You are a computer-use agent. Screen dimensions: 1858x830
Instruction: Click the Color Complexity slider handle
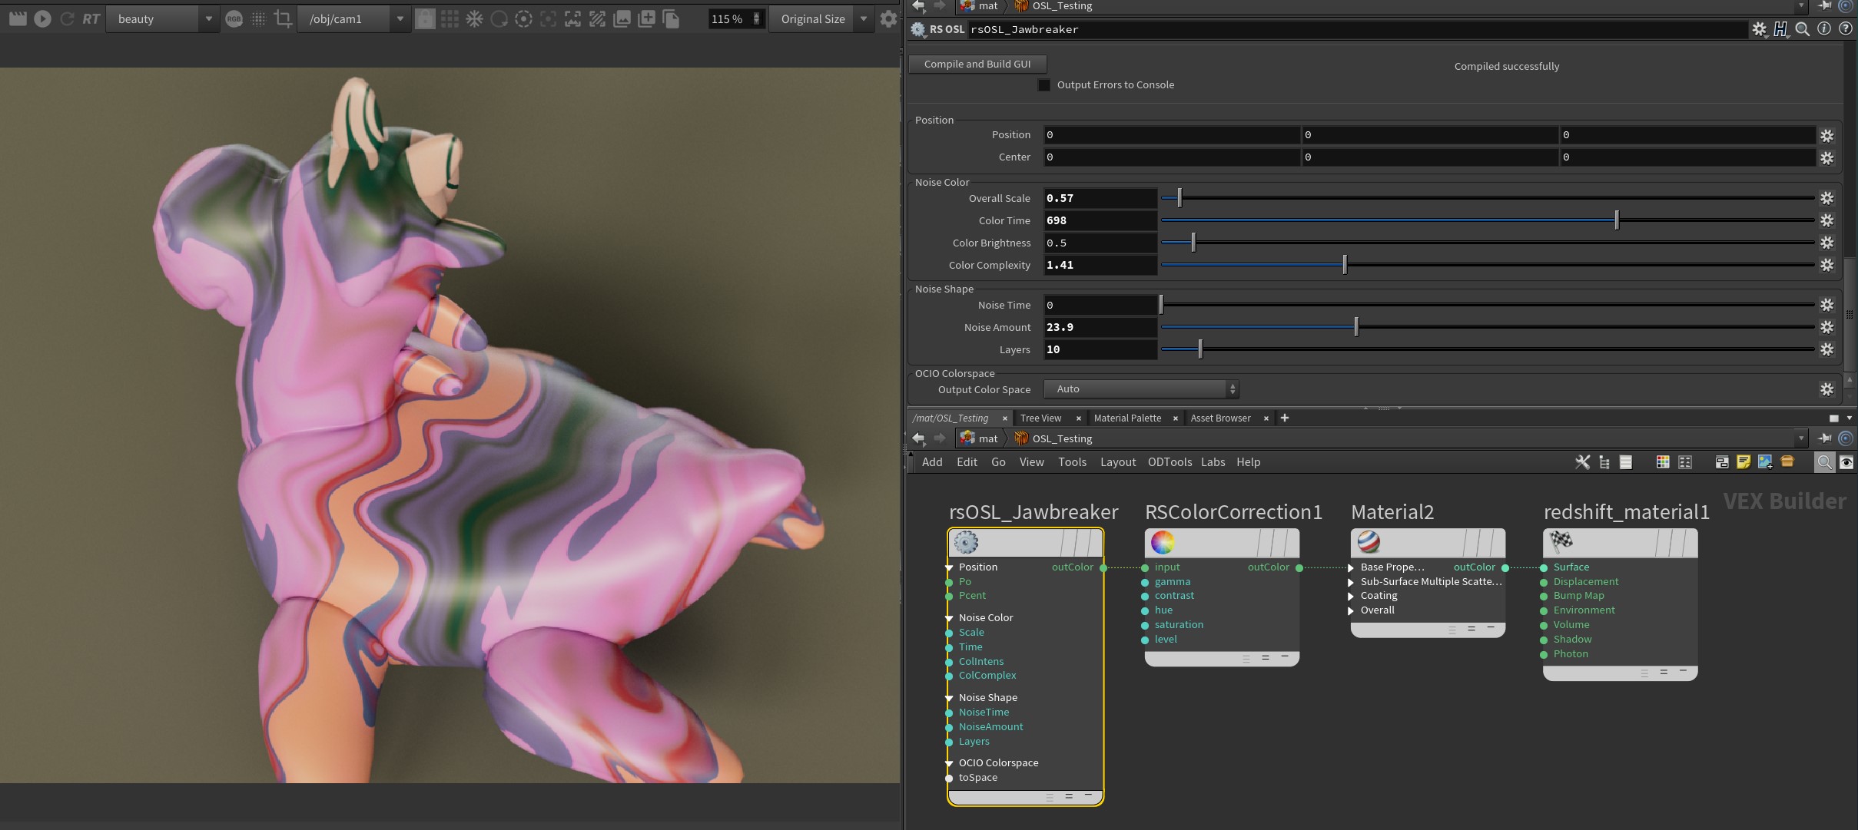pyautogui.click(x=1344, y=265)
